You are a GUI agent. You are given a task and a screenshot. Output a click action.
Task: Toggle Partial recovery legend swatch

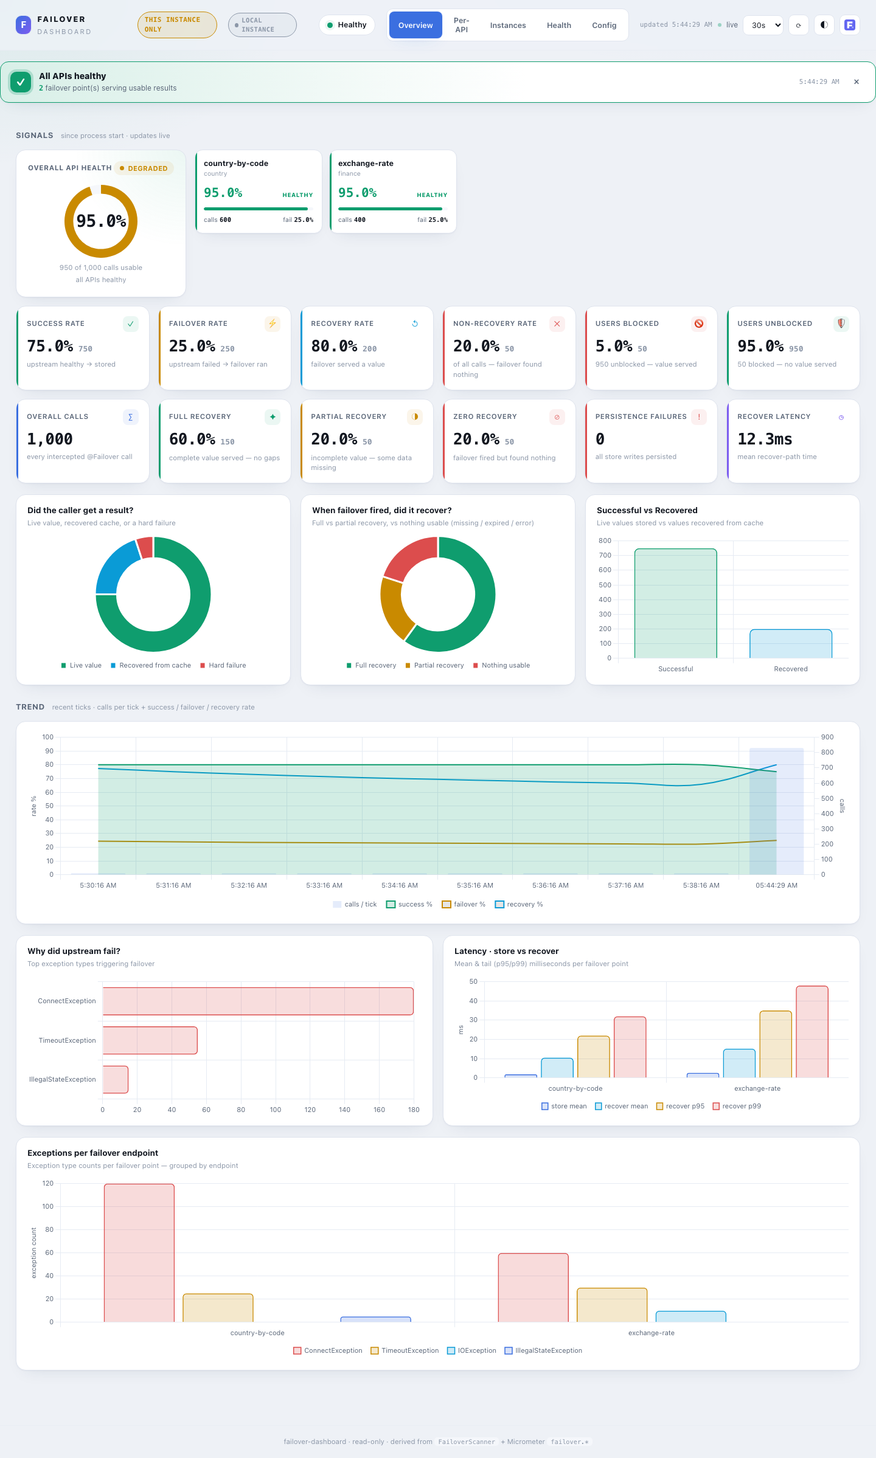408,665
